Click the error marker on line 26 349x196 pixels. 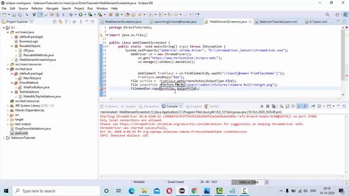pyautogui.click(x=101, y=89)
